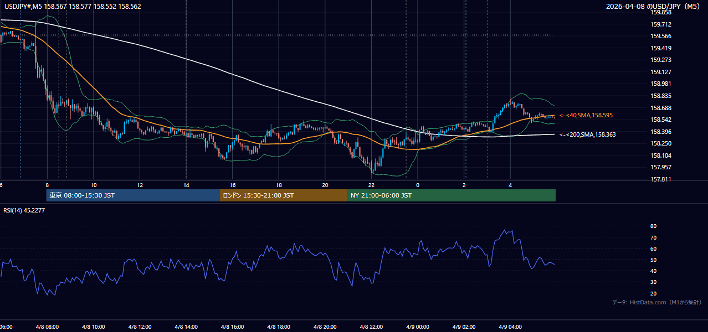The height and width of the screenshot is (332, 708).
Task: Click the 2026-04-08 USD/JPY (M5) chart title
Action: pos(654,7)
